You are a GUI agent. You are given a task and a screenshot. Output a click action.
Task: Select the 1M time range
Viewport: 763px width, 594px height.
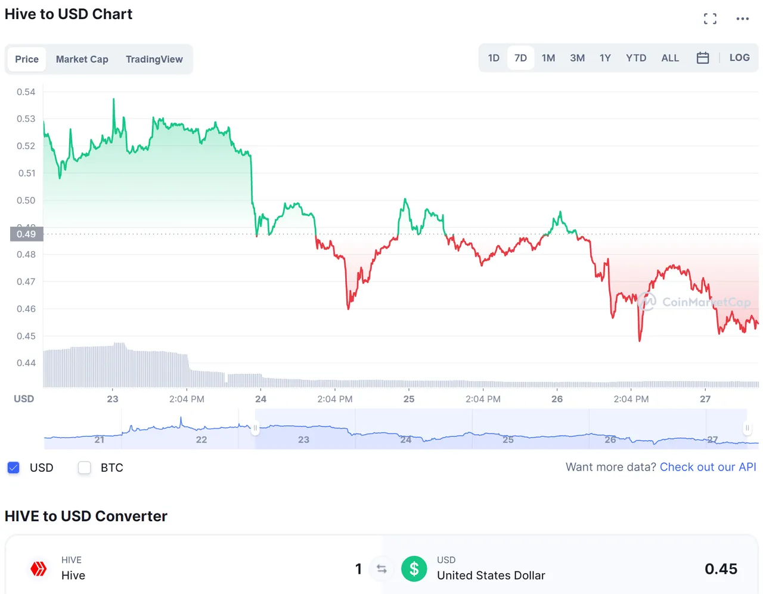click(548, 58)
